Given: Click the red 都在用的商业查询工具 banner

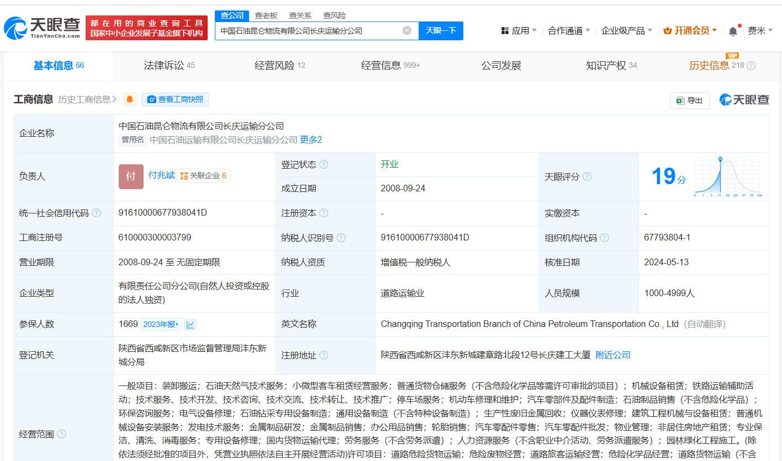Looking at the screenshot, I should tap(146, 28).
